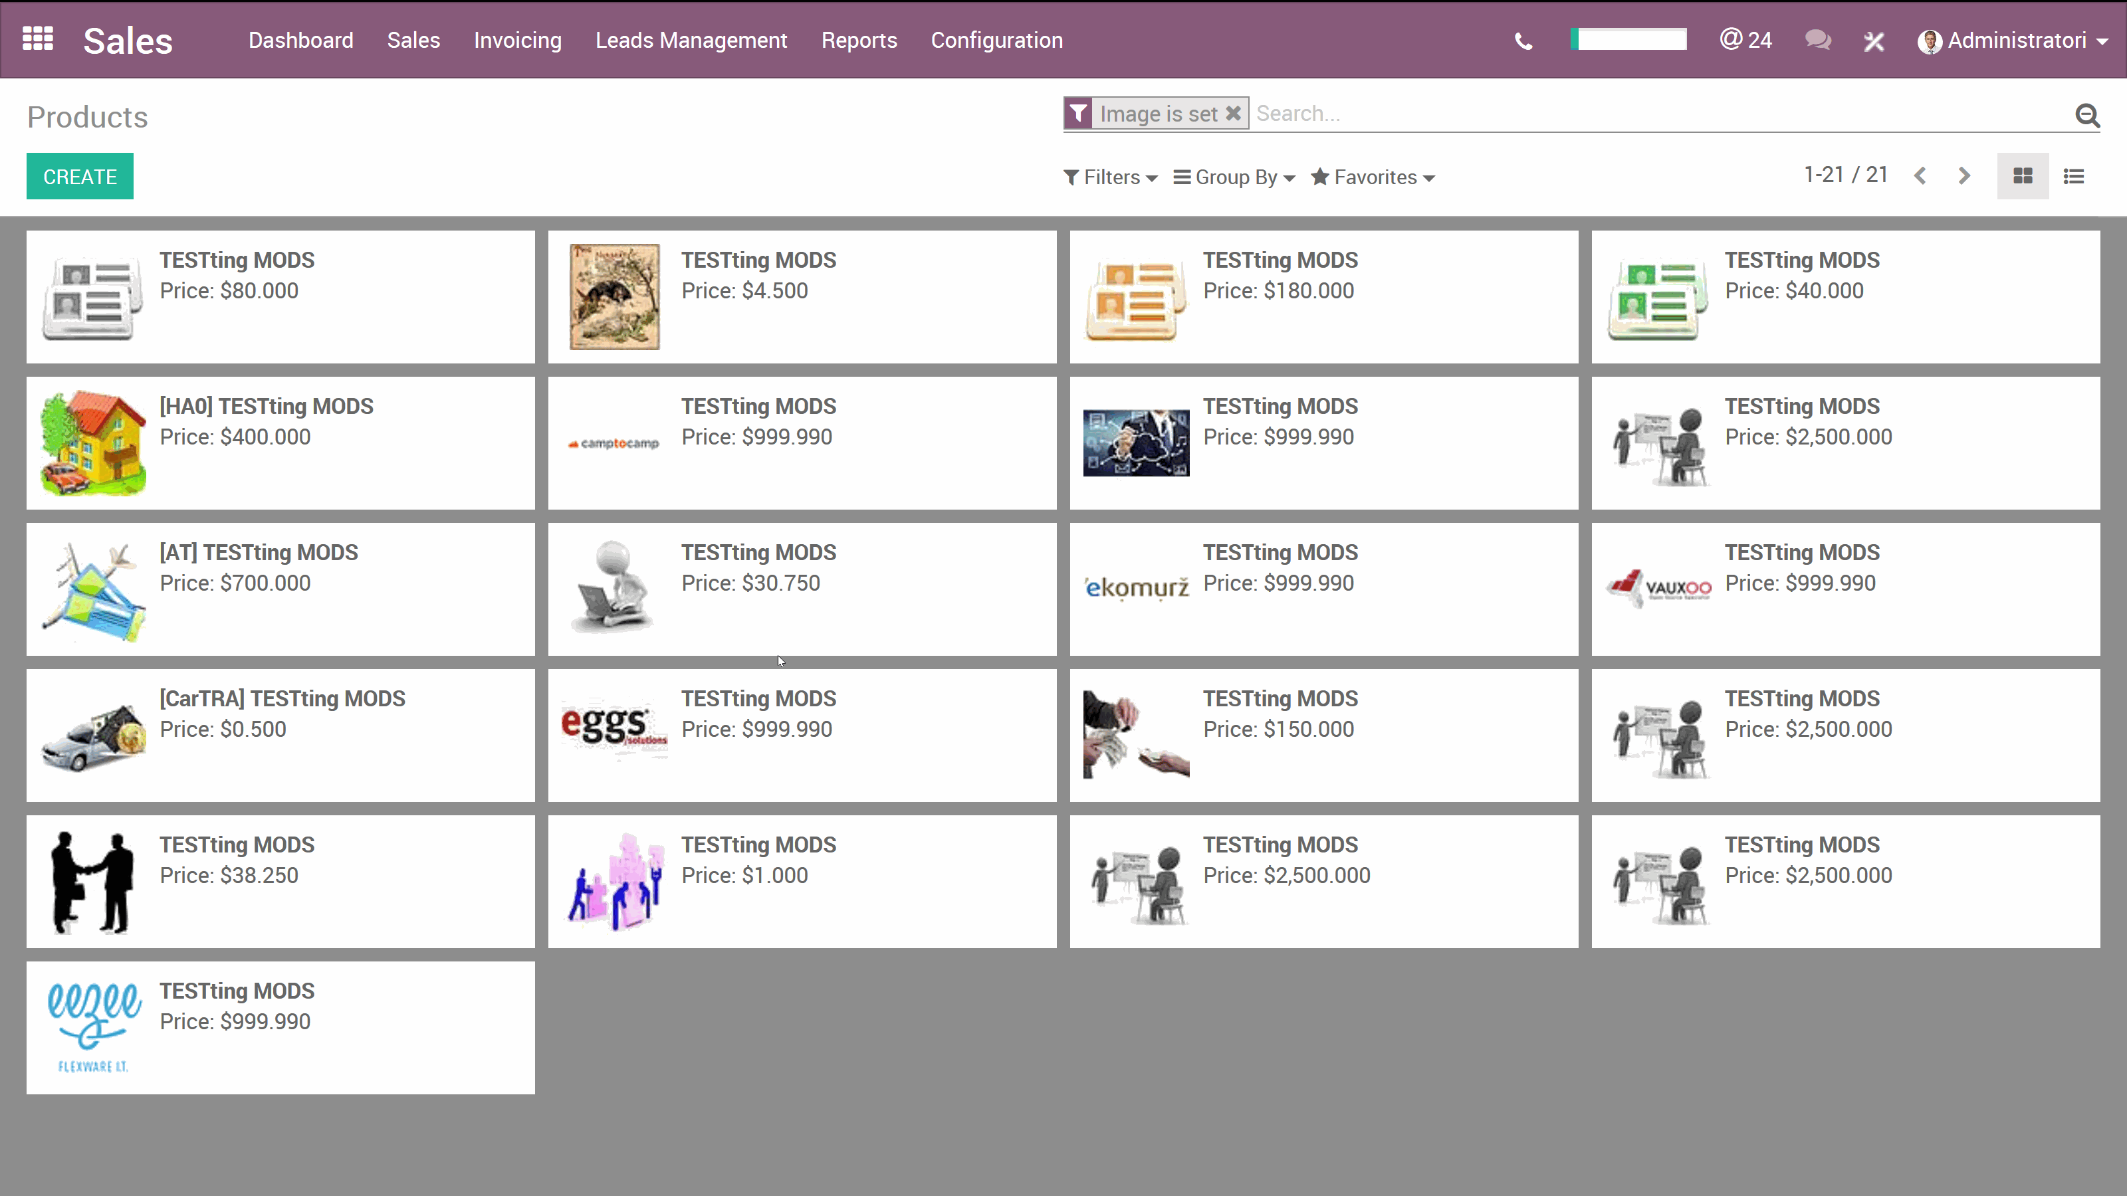Open the chat conversations icon

tap(1817, 40)
